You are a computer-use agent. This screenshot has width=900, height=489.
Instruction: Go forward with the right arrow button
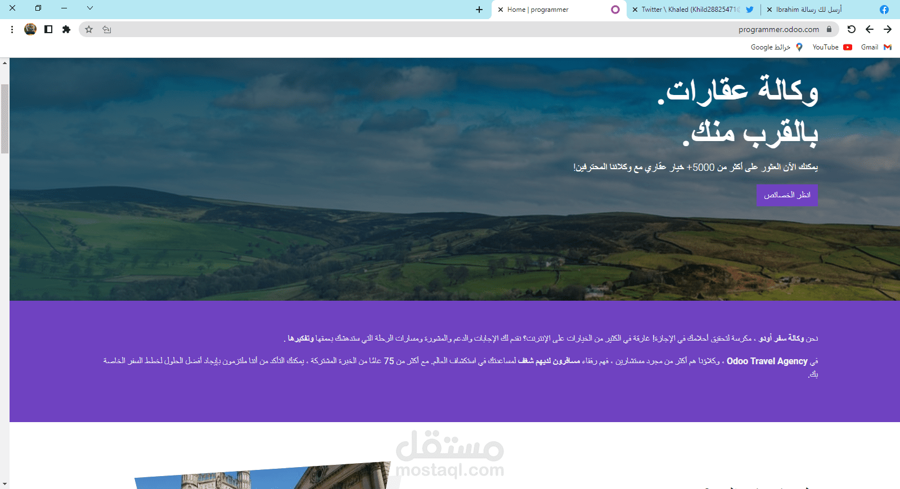pyautogui.click(x=888, y=29)
